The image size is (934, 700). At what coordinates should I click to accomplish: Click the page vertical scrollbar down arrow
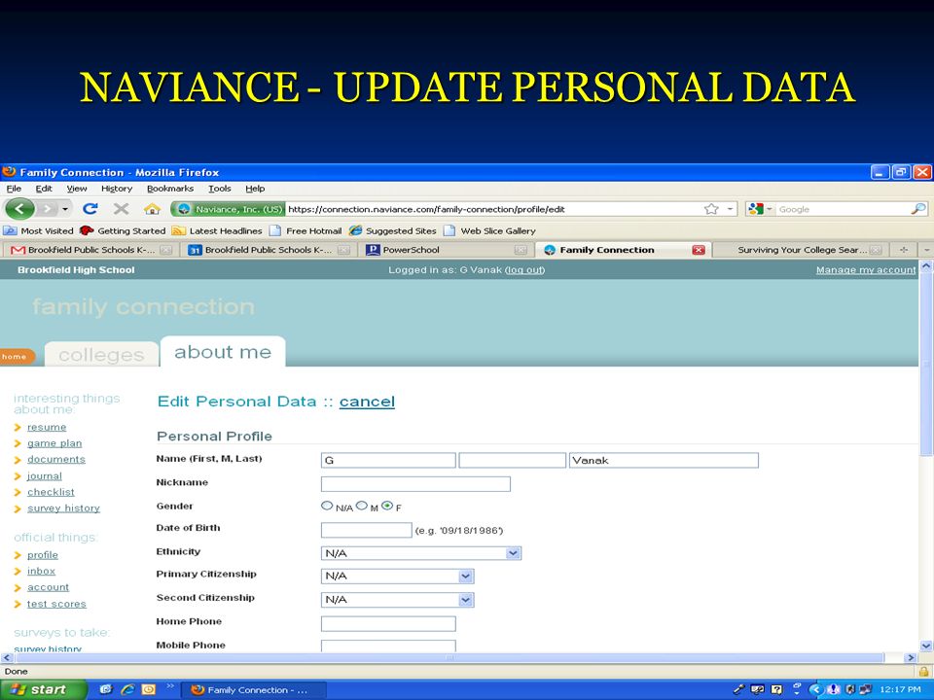point(926,646)
